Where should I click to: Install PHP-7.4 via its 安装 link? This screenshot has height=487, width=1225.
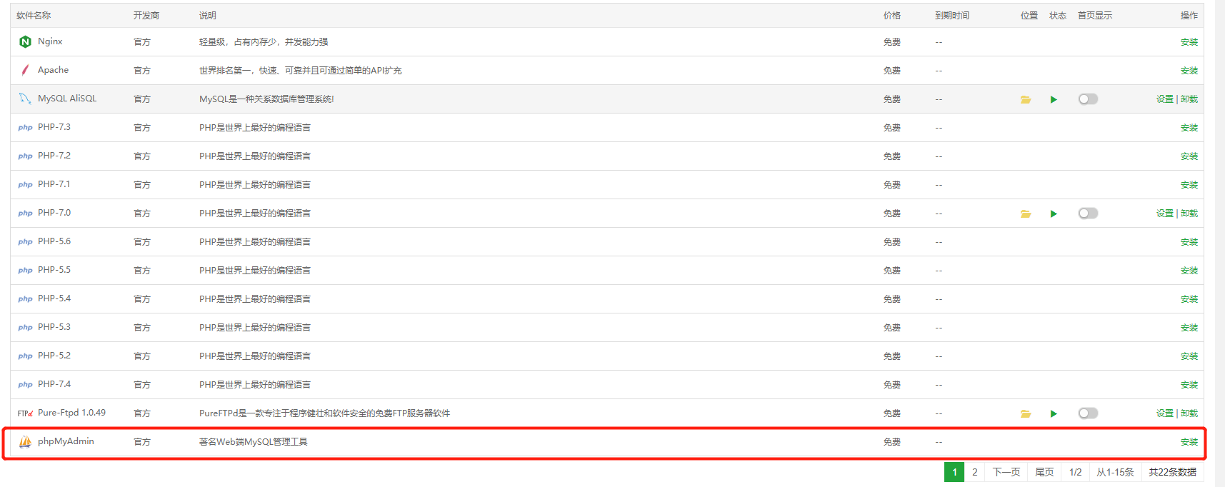click(x=1189, y=385)
